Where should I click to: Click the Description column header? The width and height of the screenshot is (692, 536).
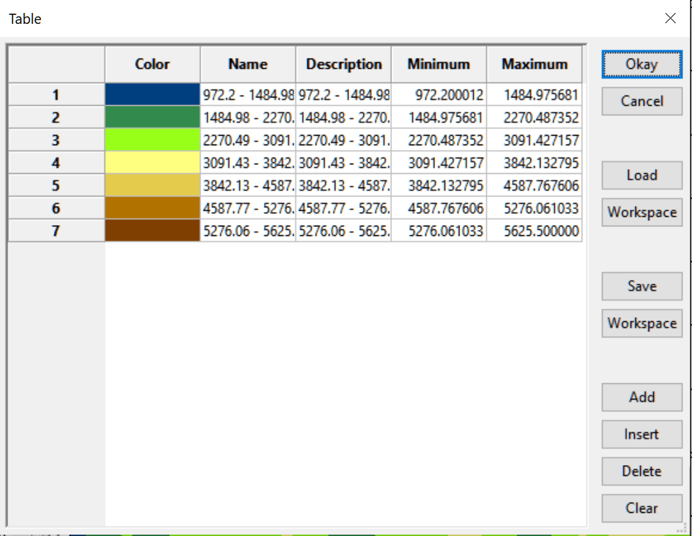pyautogui.click(x=344, y=65)
